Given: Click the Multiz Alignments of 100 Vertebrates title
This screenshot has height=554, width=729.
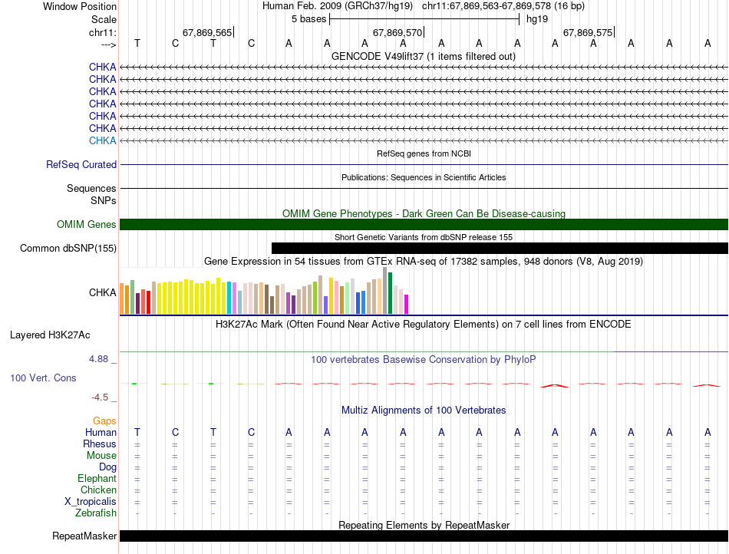Looking at the screenshot, I should tap(424, 411).
